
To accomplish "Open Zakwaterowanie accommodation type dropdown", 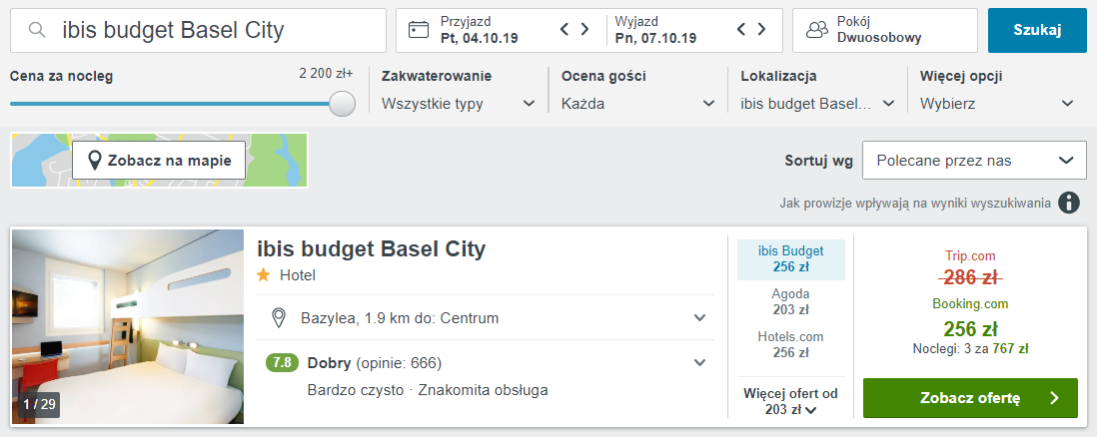I will coord(459,104).
